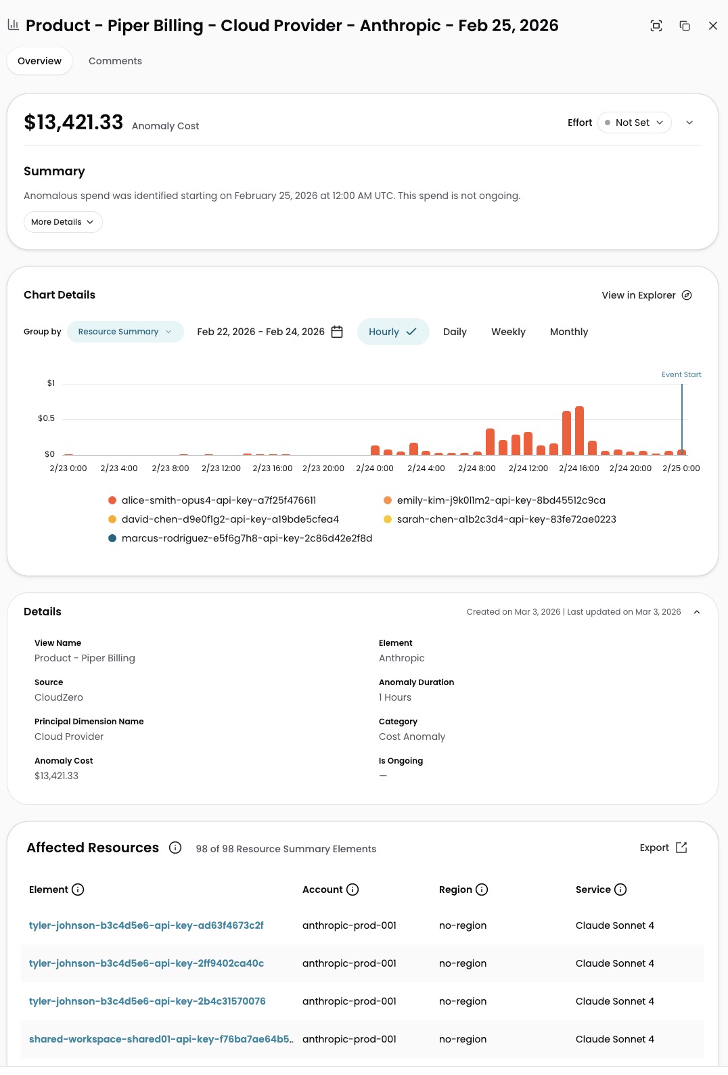Open tyler-johnson key ending ad63f4673c2f

[x=146, y=925]
